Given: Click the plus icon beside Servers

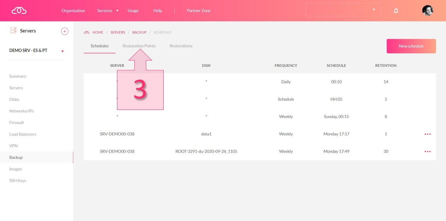Looking at the screenshot, I should click(x=65, y=31).
